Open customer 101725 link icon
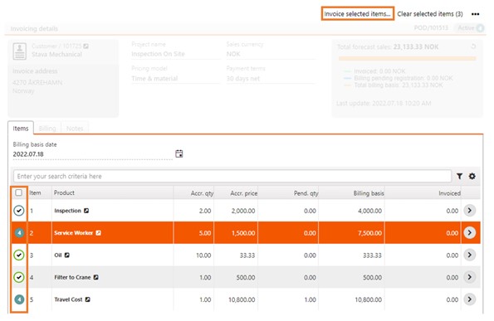 (86, 46)
